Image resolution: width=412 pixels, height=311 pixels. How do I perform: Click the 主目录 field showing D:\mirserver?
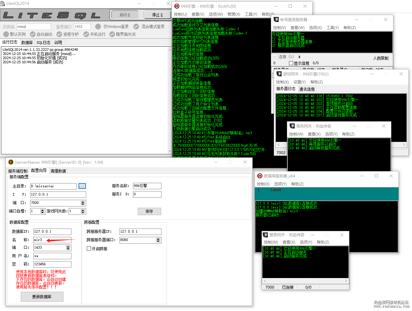pos(53,186)
